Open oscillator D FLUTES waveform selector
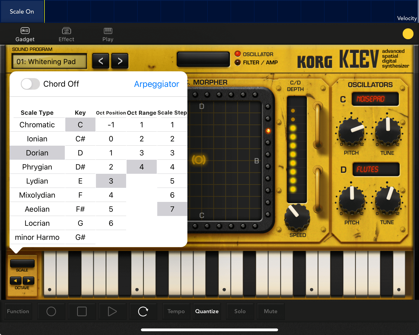Screen dimensions: 419x335 click(376, 169)
